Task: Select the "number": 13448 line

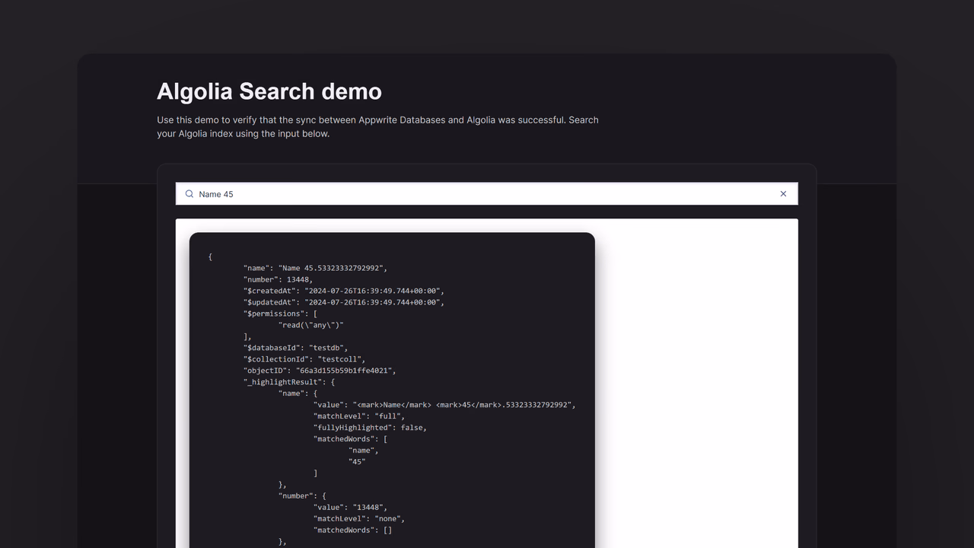Action: (x=278, y=279)
